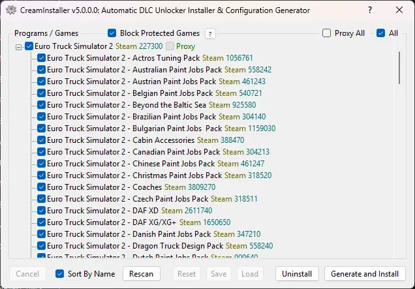The width and height of the screenshot is (415, 289).
Task: Close the CreamInstaller window
Action: (399, 10)
